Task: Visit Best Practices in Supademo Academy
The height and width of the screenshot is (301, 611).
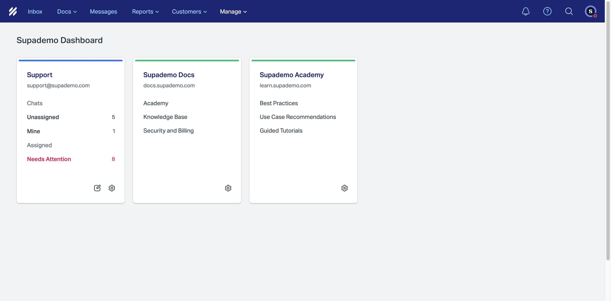Action: pyautogui.click(x=279, y=103)
